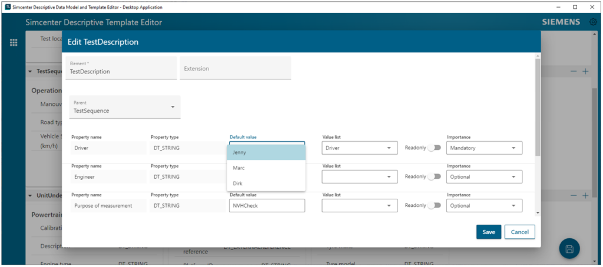The width and height of the screenshot is (603, 267).
Task: Choose Jenny from the default value list
Action: click(266, 152)
